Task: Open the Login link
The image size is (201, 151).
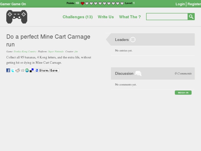Action: tap(180, 4)
